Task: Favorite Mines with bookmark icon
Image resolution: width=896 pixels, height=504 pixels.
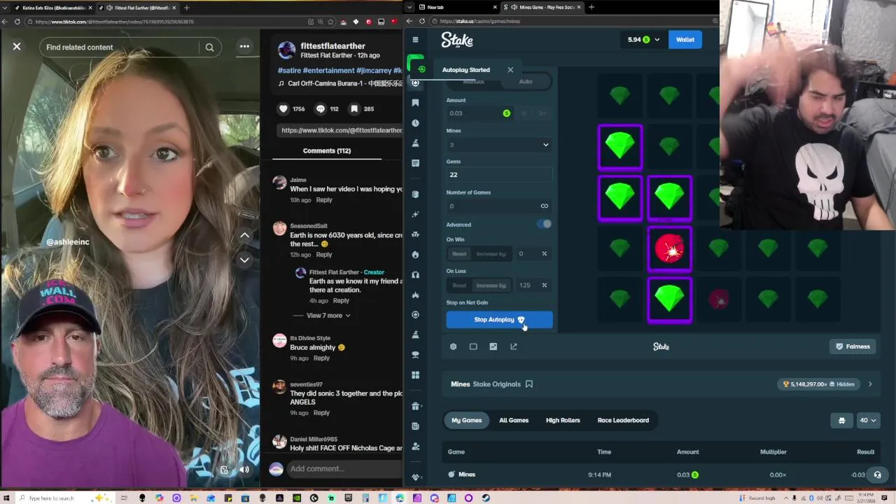Action: pos(529,384)
